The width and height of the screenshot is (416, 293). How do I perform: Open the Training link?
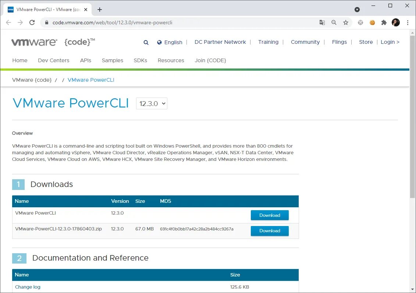tap(268, 42)
